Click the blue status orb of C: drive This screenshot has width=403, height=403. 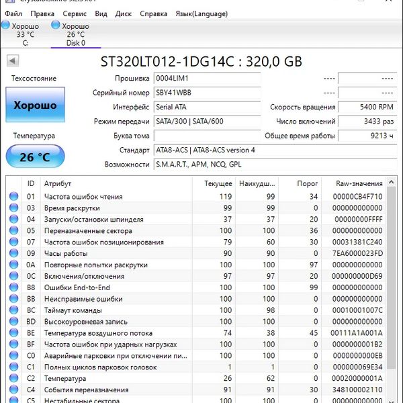click(5, 25)
